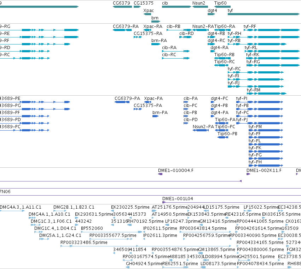Viewport: 301px width, 269px height.
Task: Select the IP02611.3prime EST label
Action: (x=160, y=235)
